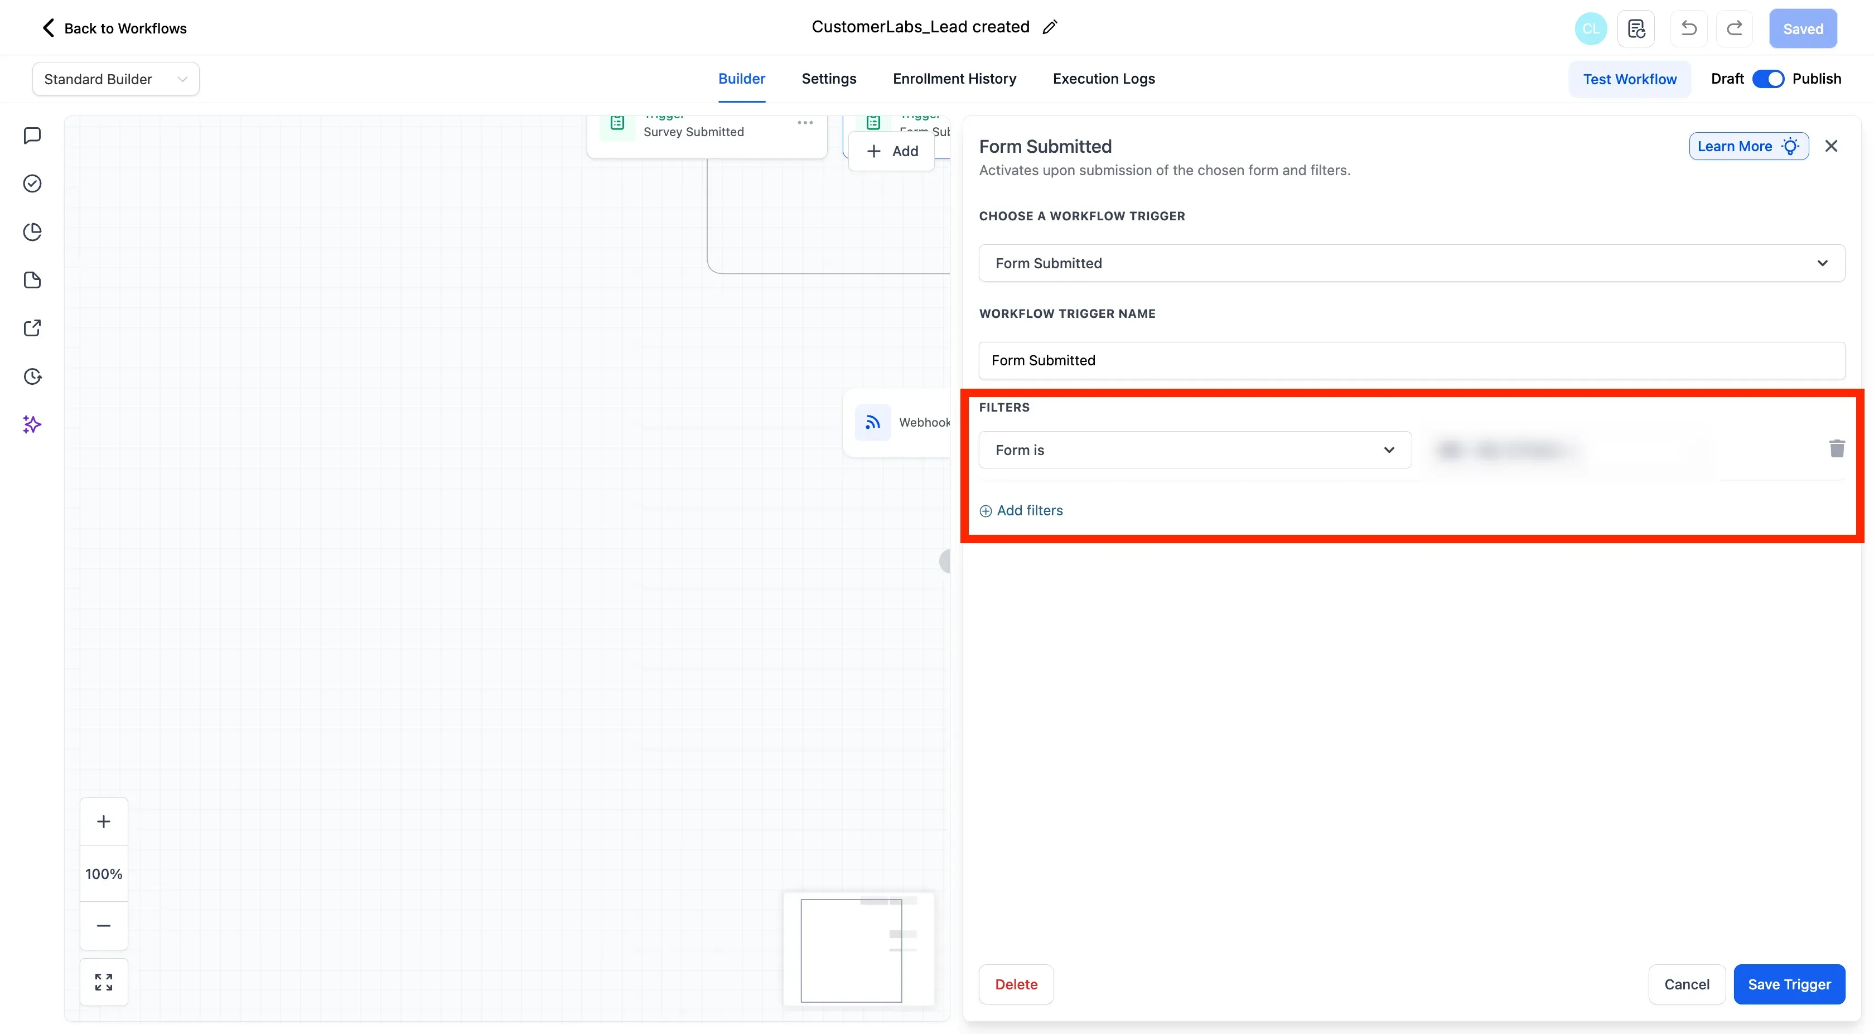Fit the workflow to screen
This screenshot has width=1874, height=1034.
pyautogui.click(x=104, y=982)
